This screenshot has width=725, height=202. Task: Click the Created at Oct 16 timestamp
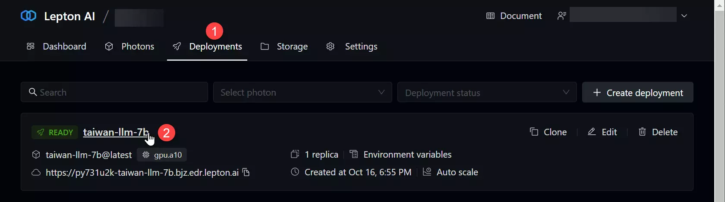point(358,172)
